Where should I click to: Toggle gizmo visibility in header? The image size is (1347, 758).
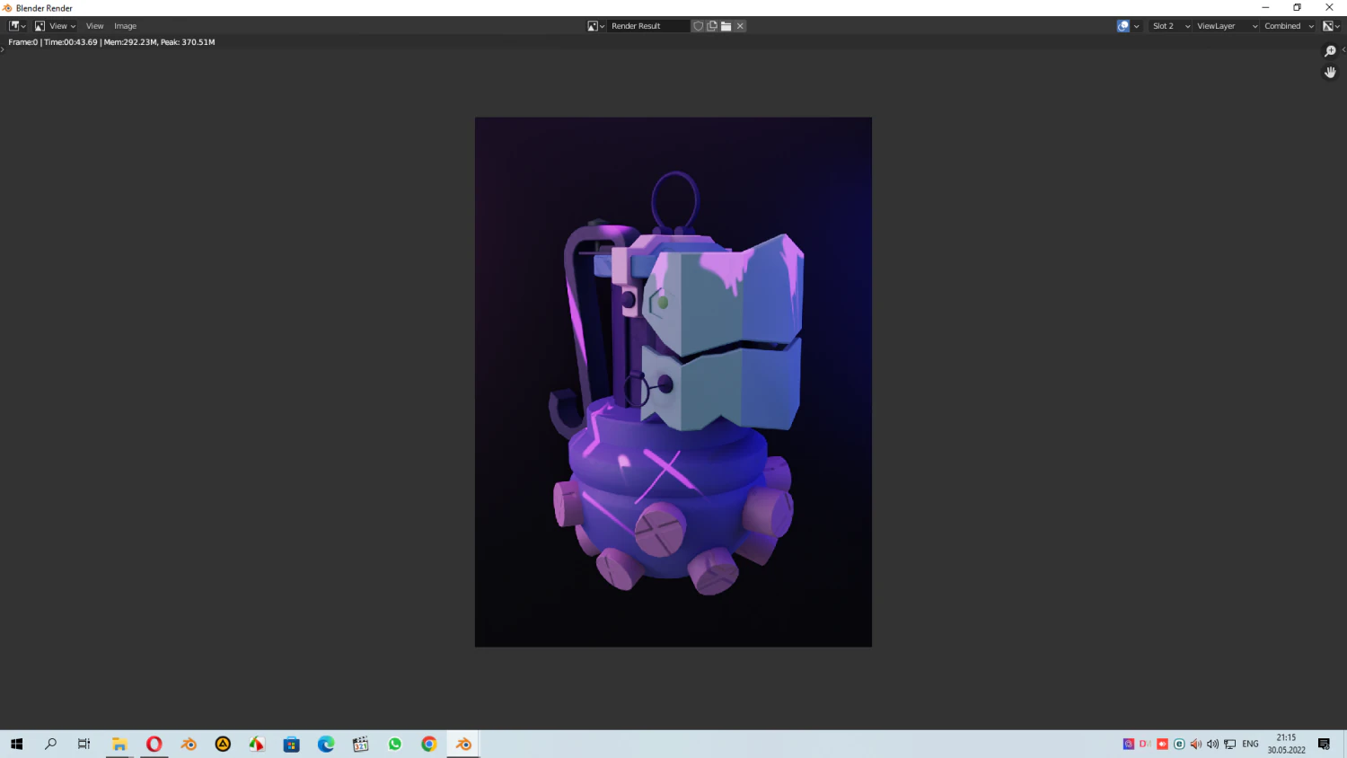1122,26
